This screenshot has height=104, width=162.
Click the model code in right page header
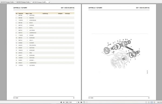(x=143, y=8)
